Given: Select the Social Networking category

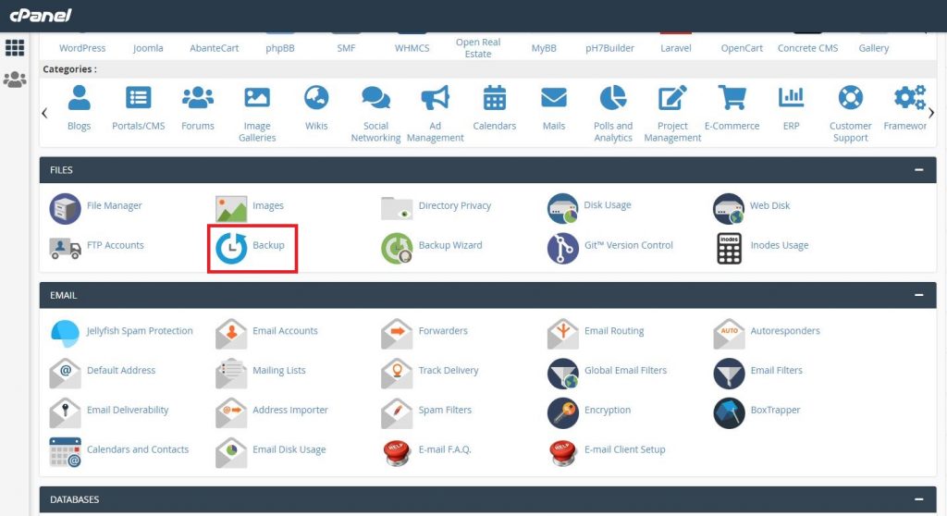Looking at the screenshot, I should [375, 114].
